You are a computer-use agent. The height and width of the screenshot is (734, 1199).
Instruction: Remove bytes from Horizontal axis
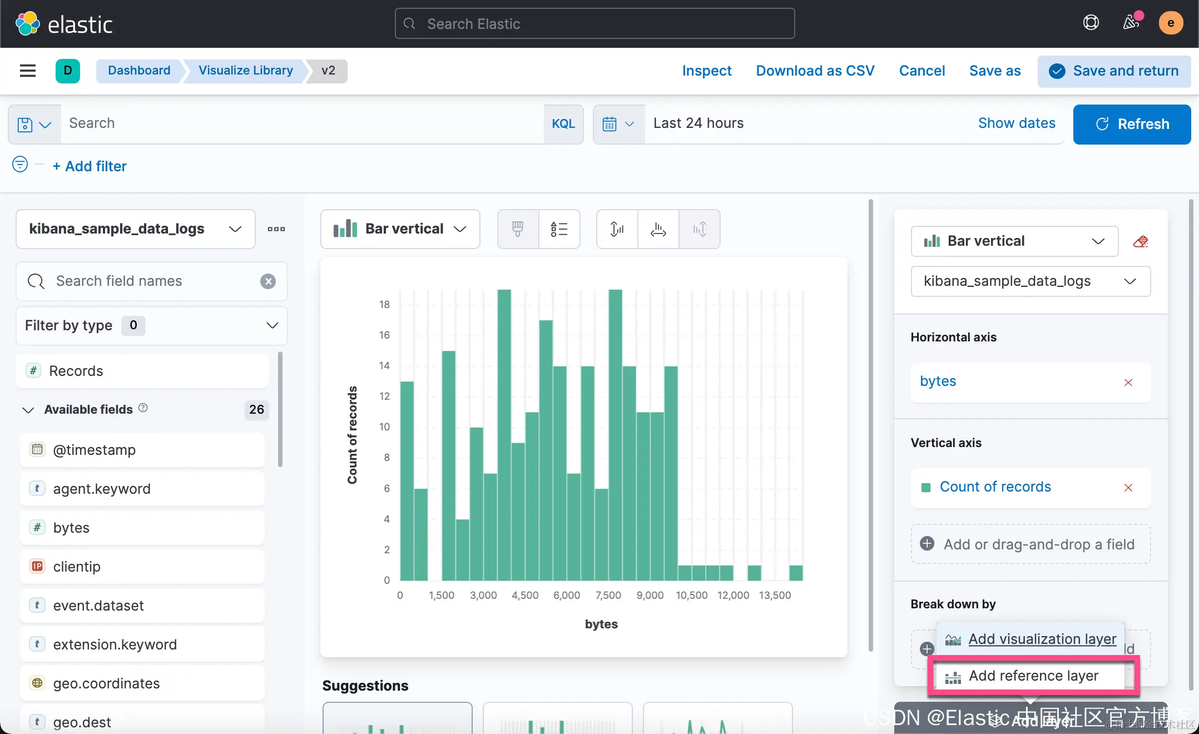1128,383
